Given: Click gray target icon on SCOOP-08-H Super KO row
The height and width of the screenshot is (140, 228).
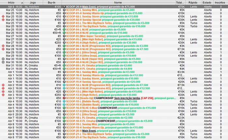Looking at the screenshot, I should (x=3, y=62).
